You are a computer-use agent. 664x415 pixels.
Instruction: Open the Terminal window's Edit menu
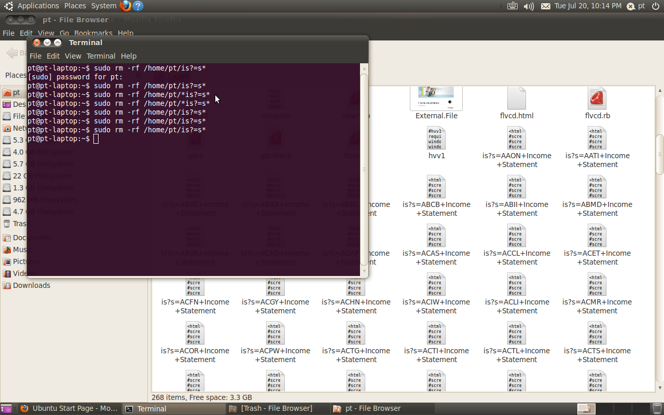(53, 56)
